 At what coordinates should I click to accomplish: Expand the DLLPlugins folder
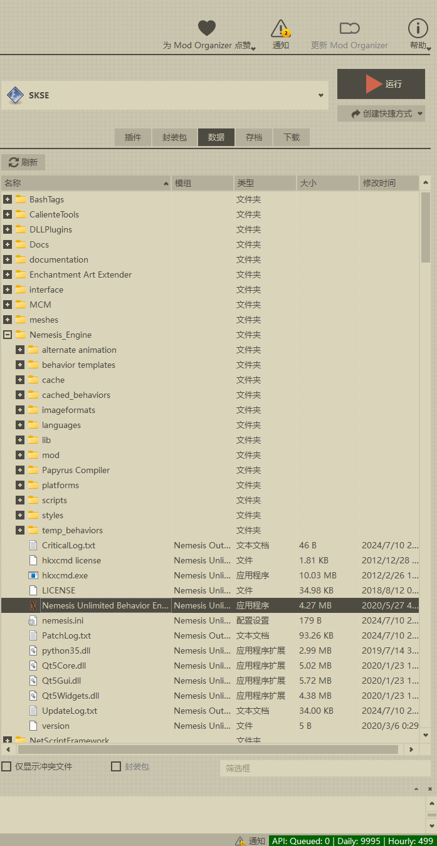coord(8,229)
